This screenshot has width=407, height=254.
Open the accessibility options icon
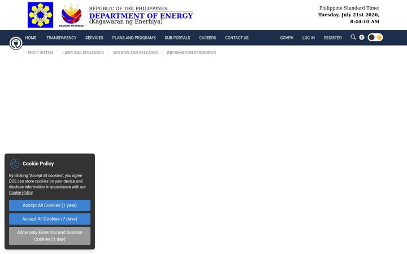(362, 37)
